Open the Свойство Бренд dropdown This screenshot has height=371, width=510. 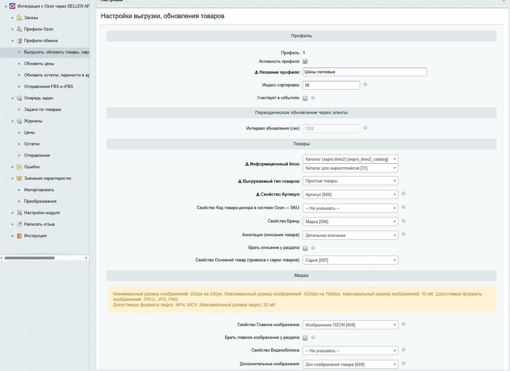pos(351,222)
